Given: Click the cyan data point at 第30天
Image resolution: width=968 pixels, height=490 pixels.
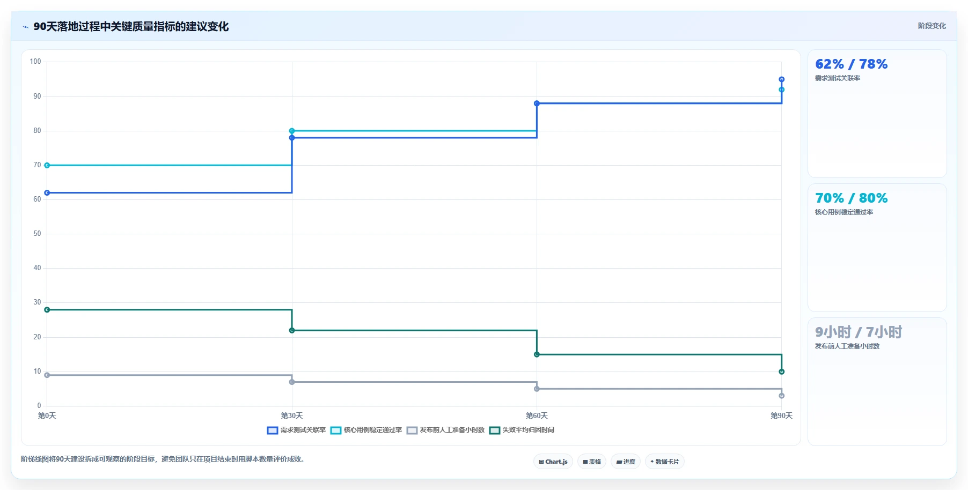Looking at the screenshot, I should 292,131.
